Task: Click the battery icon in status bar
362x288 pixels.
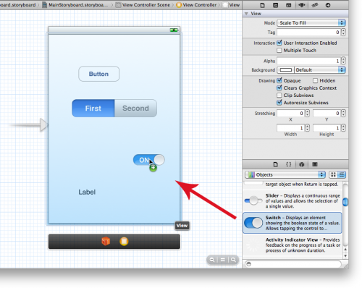Action: tap(174, 30)
